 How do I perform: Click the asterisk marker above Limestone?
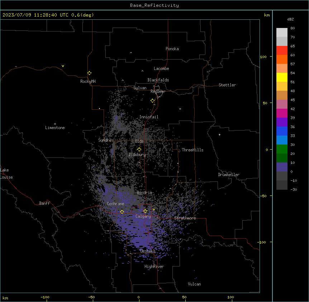click(55, 124)
